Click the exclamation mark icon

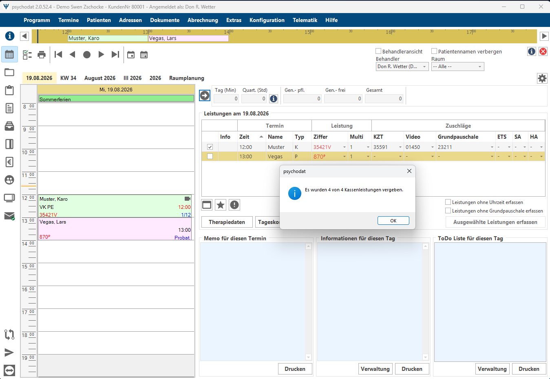point(234,205)
